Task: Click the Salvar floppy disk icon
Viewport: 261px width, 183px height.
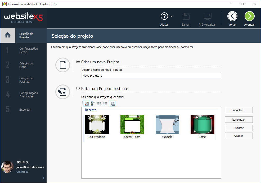Action: 186,16
